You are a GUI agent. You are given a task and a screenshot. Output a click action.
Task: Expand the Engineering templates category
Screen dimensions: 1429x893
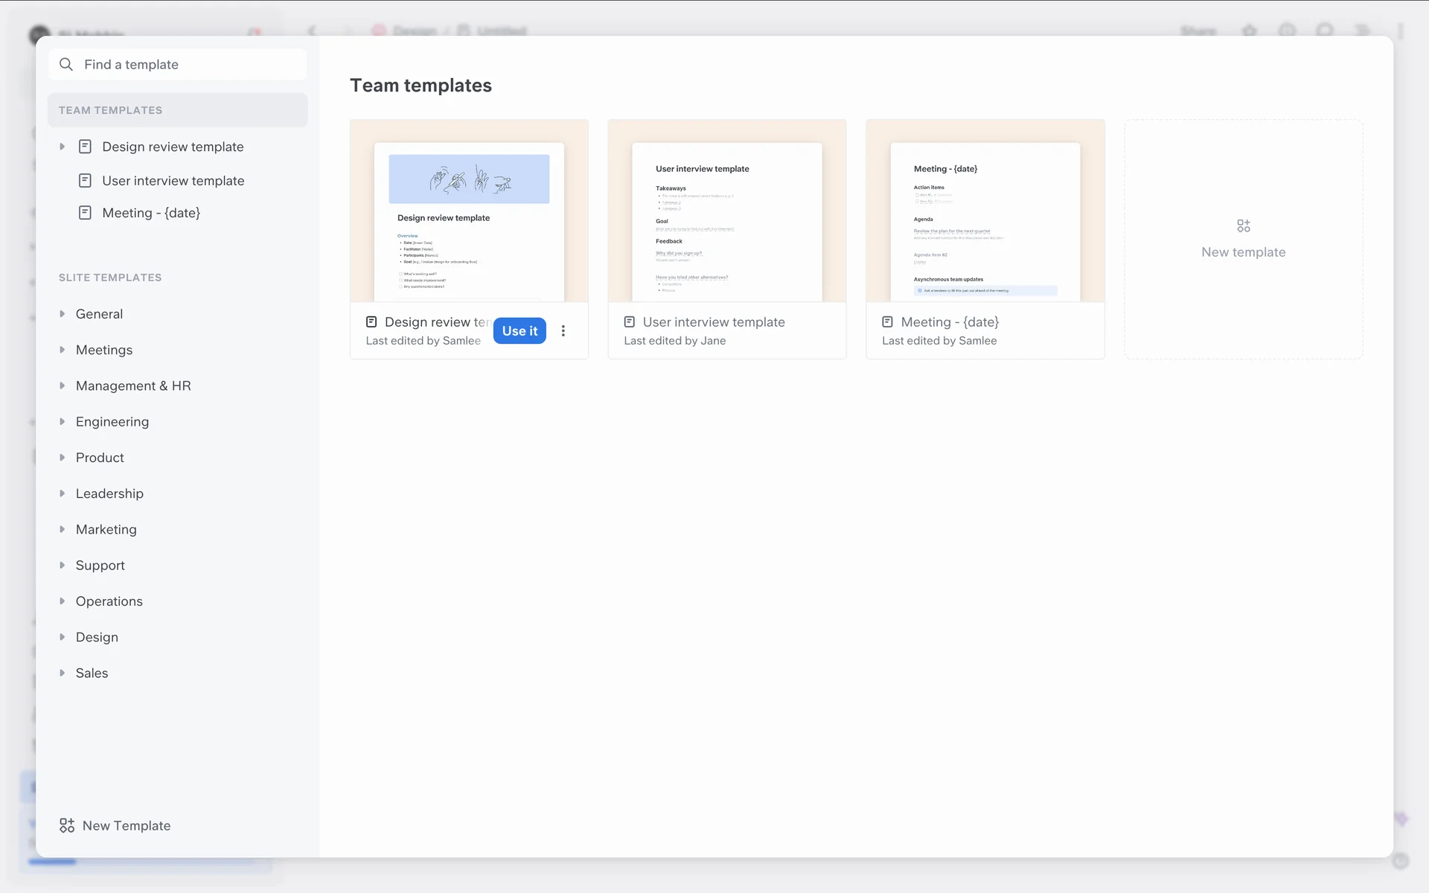tap(63, 422)
